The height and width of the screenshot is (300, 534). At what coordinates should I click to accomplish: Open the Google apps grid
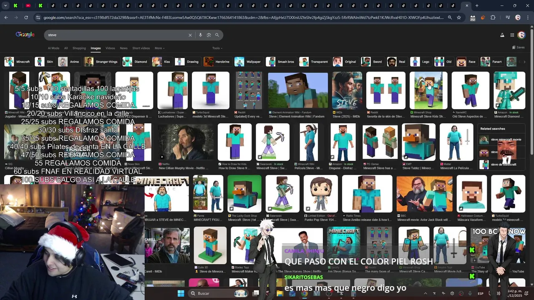coord(512,35)
